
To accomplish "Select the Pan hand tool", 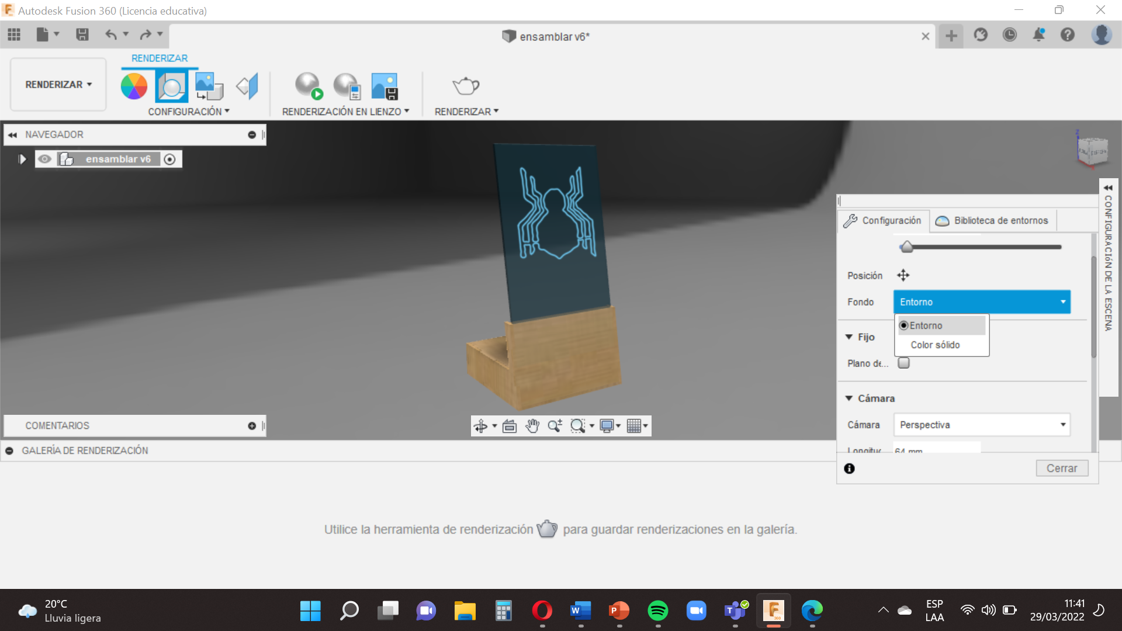I will pyautogui.click(x=532, y=426).
